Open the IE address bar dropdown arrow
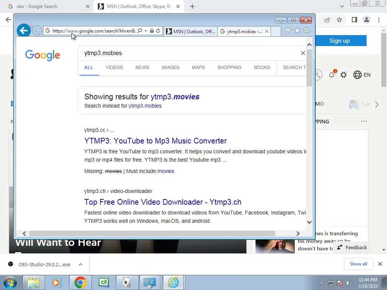387x290 pixels. click(146, 31)
